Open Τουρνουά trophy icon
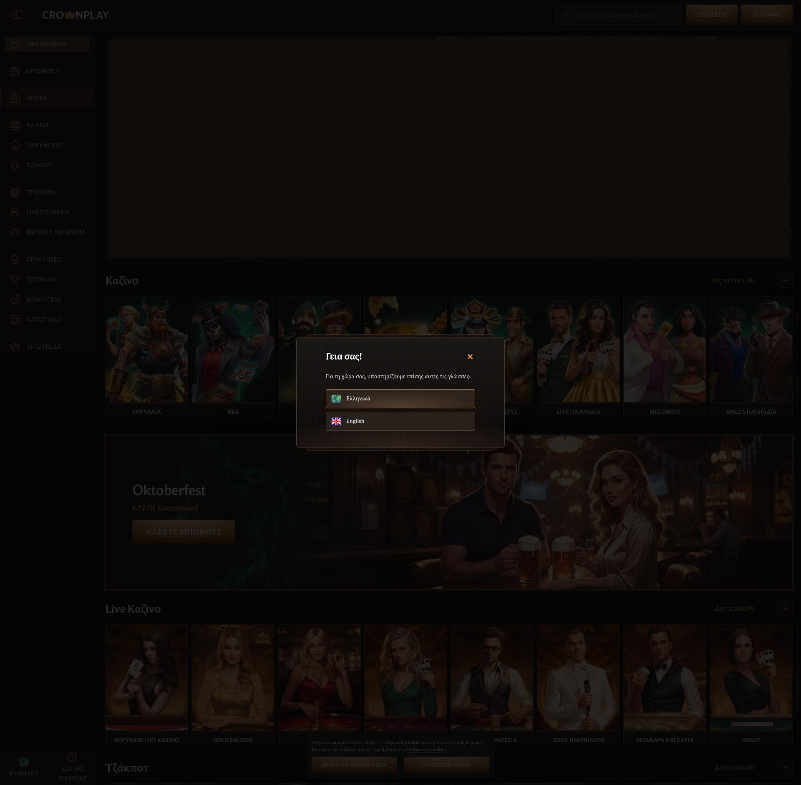801x785 pixels. click(15, 279)
